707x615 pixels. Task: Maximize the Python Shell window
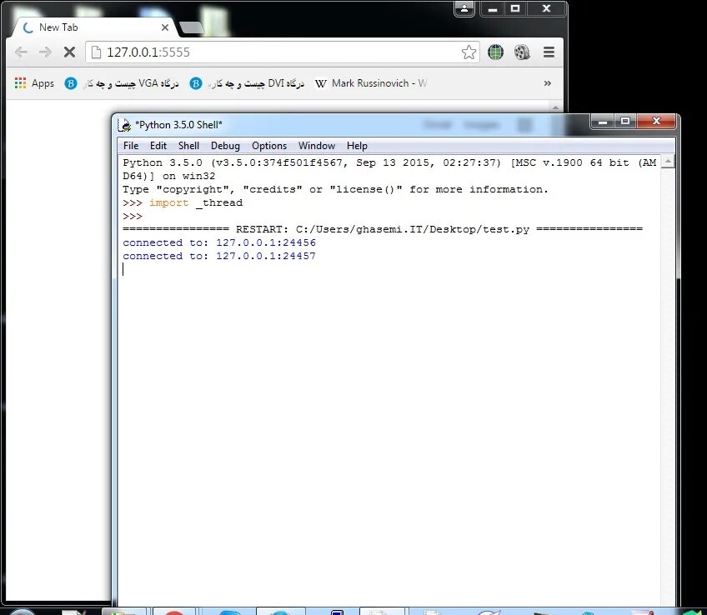(x=625, y=122)
